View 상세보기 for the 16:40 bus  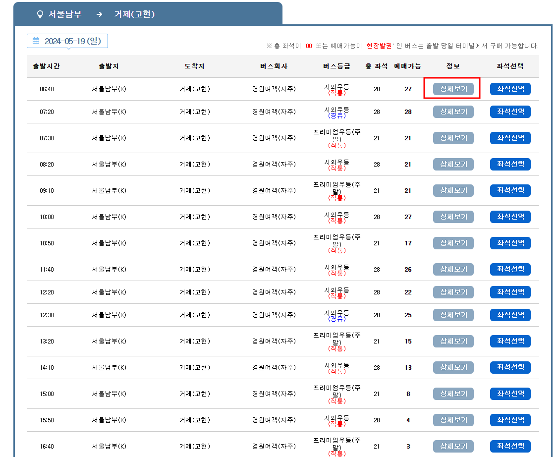(453, 446)
